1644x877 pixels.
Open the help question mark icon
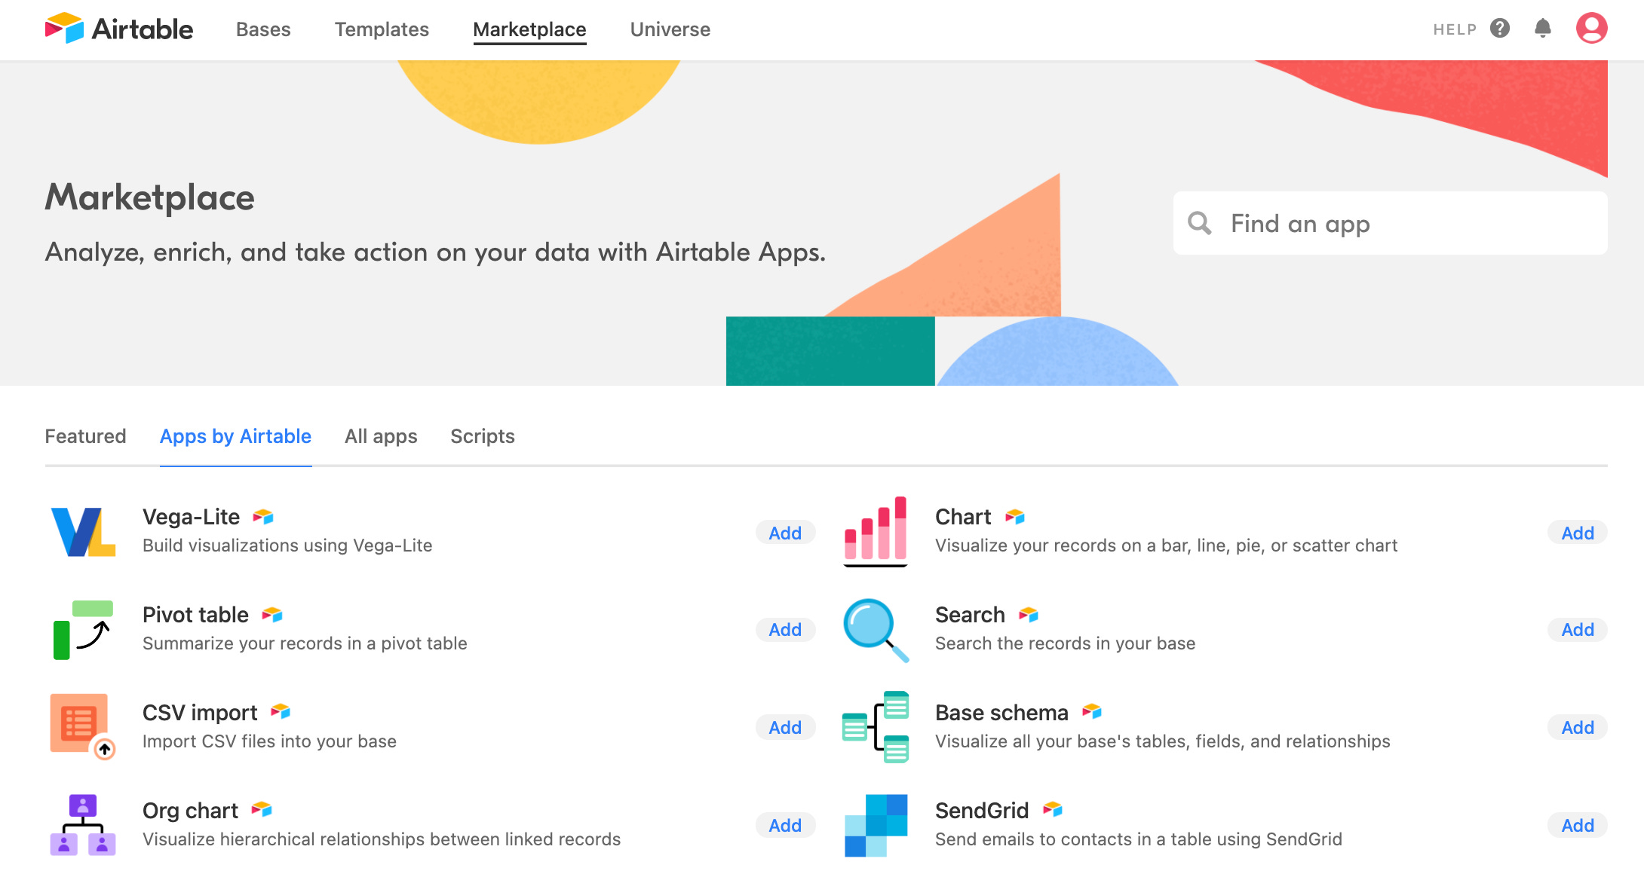(1499, 29)
